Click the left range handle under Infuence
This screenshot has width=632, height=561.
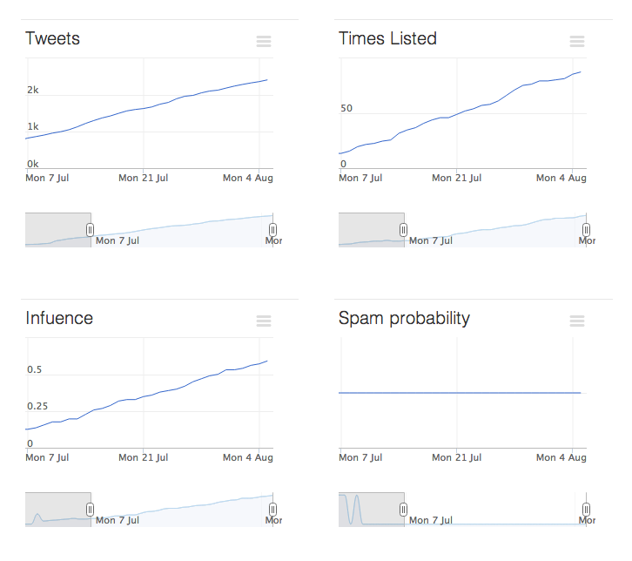pyautogui.click(x=91, y=509)
